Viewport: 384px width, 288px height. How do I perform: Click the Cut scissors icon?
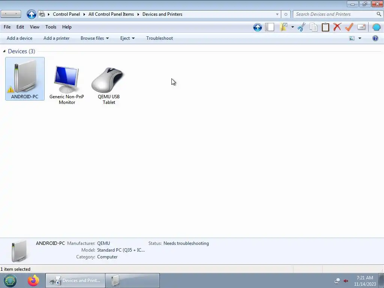coord(301,27)
